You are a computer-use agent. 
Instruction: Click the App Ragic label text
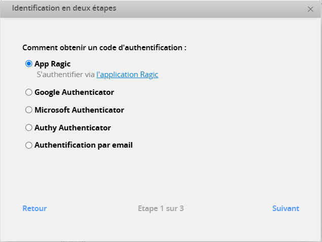coord(53,64)
